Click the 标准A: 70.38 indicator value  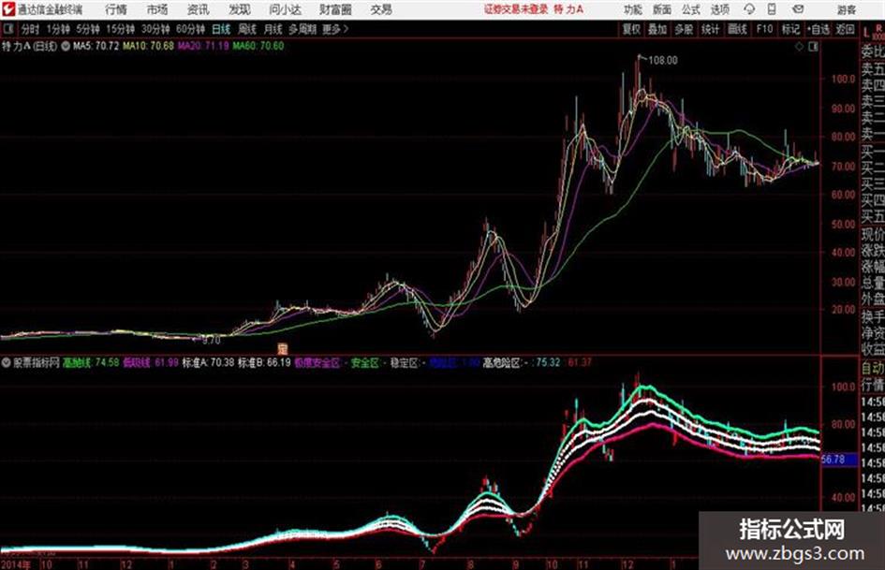pos(208,363)
